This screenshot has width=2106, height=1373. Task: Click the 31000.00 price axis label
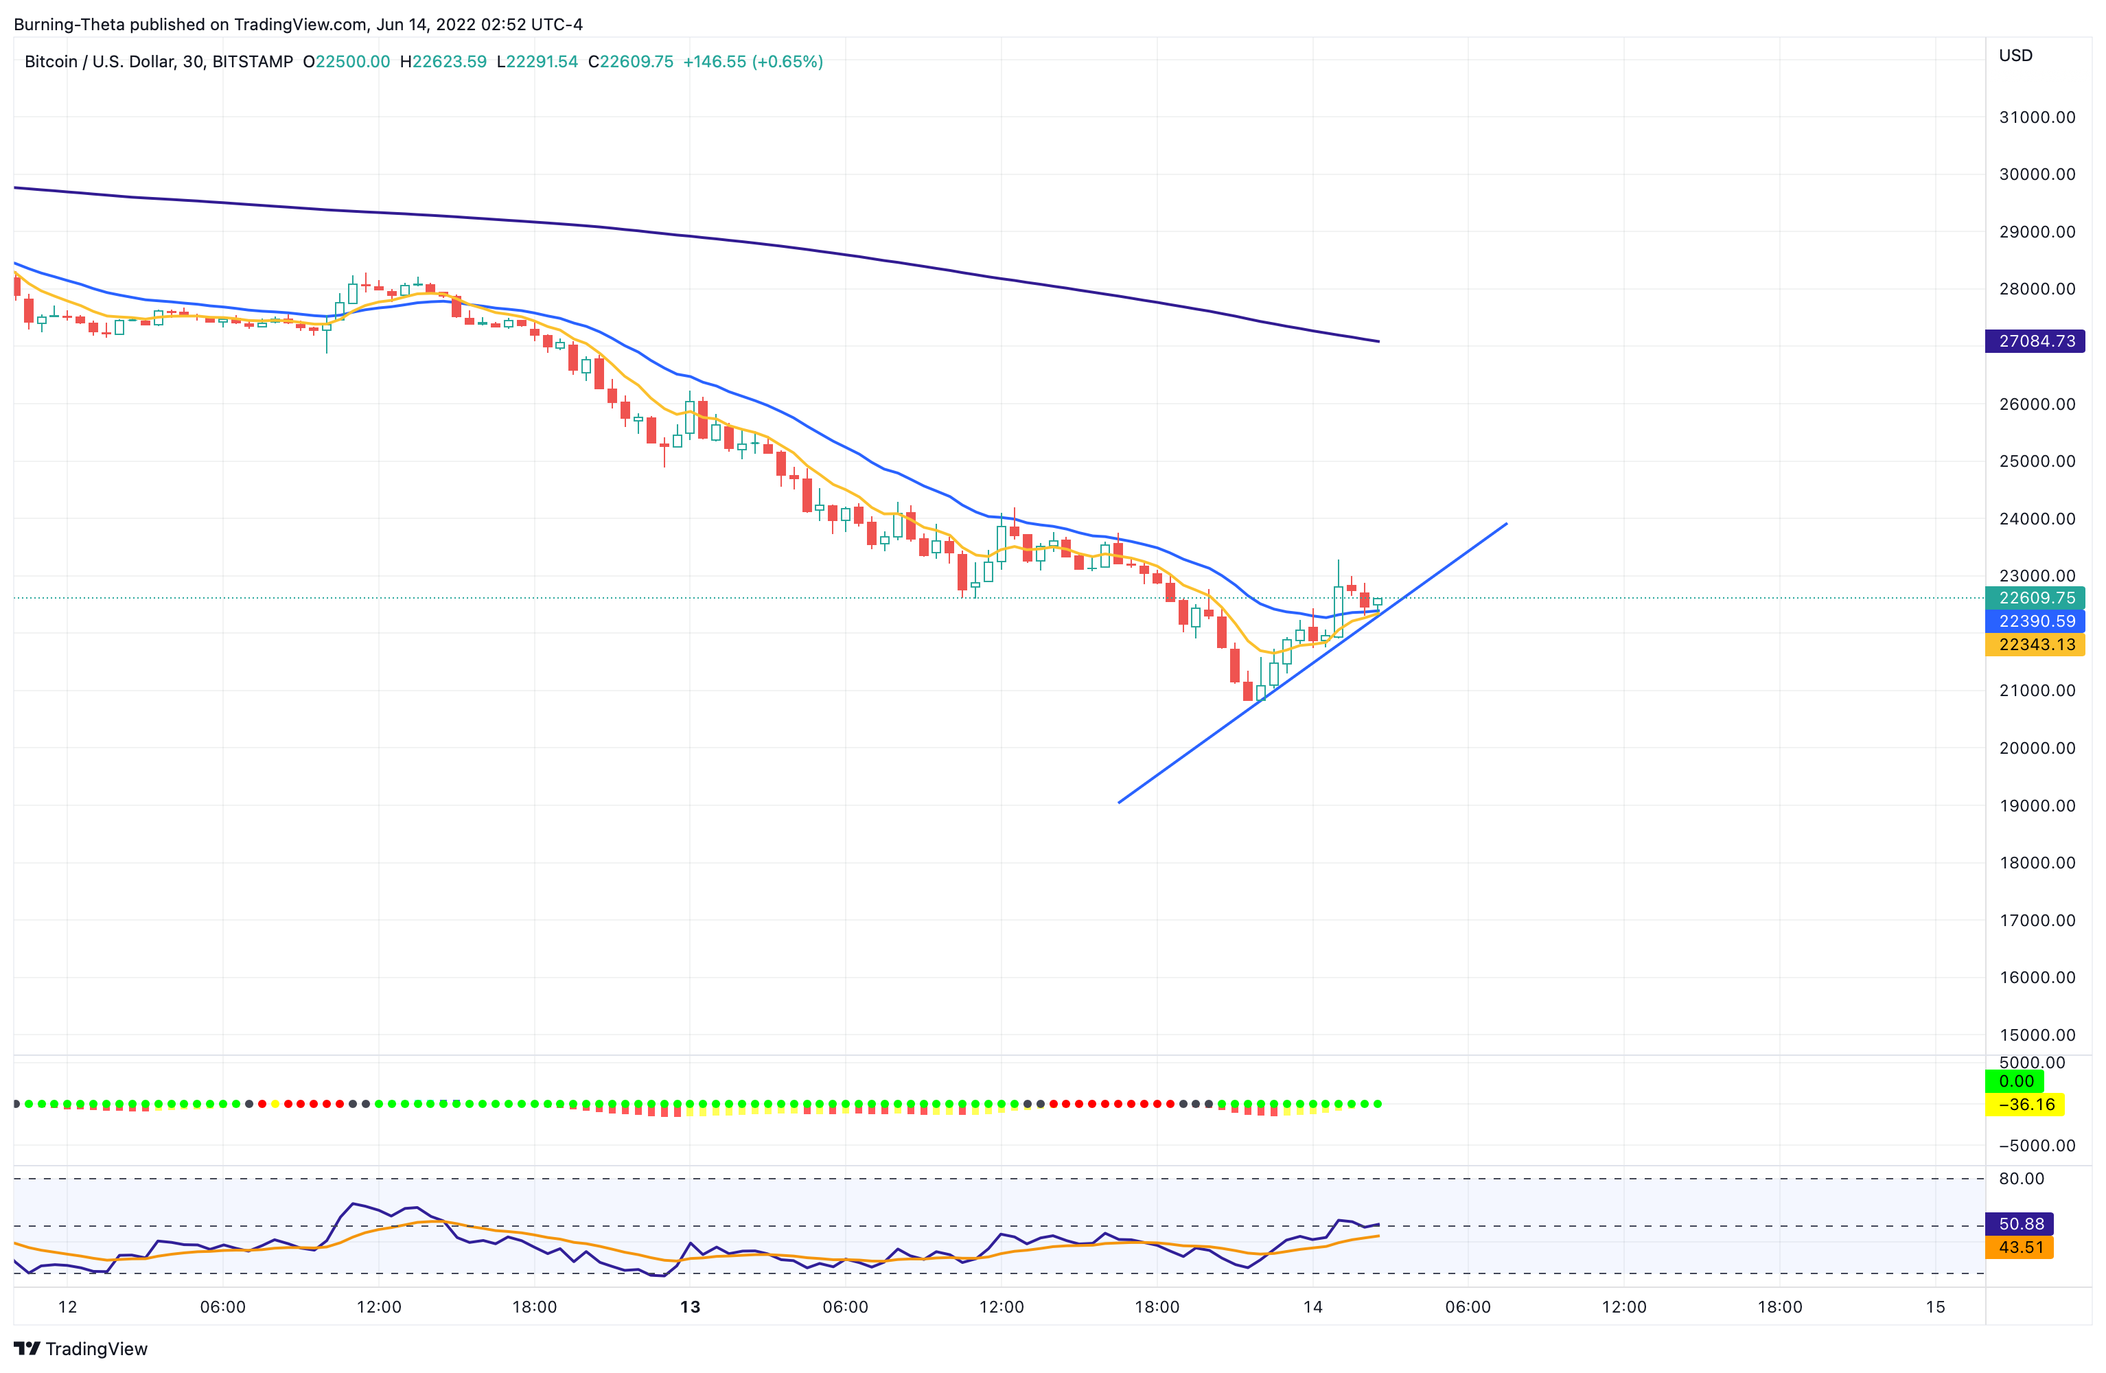(x=2037, y=117)
